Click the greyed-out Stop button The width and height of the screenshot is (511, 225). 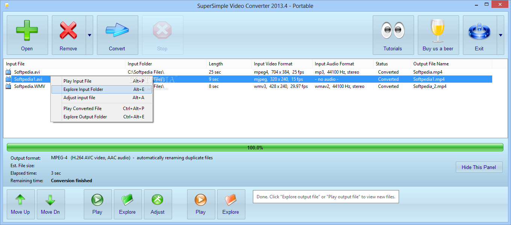[162, 35]
